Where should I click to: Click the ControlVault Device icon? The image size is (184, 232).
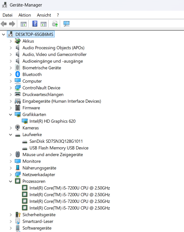[x=17, y=88]
